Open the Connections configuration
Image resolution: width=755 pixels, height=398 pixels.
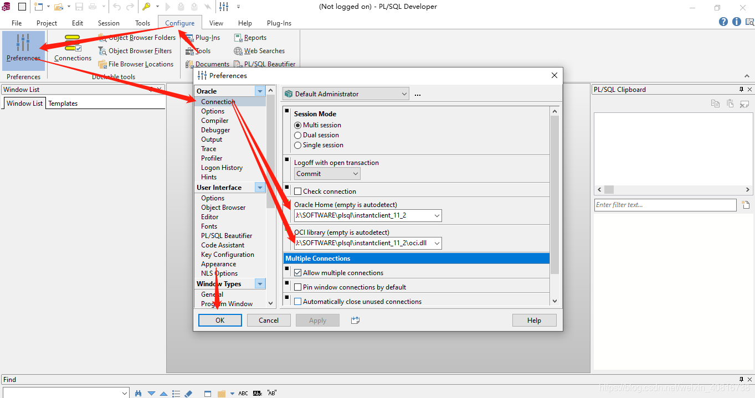click(73, 48)
